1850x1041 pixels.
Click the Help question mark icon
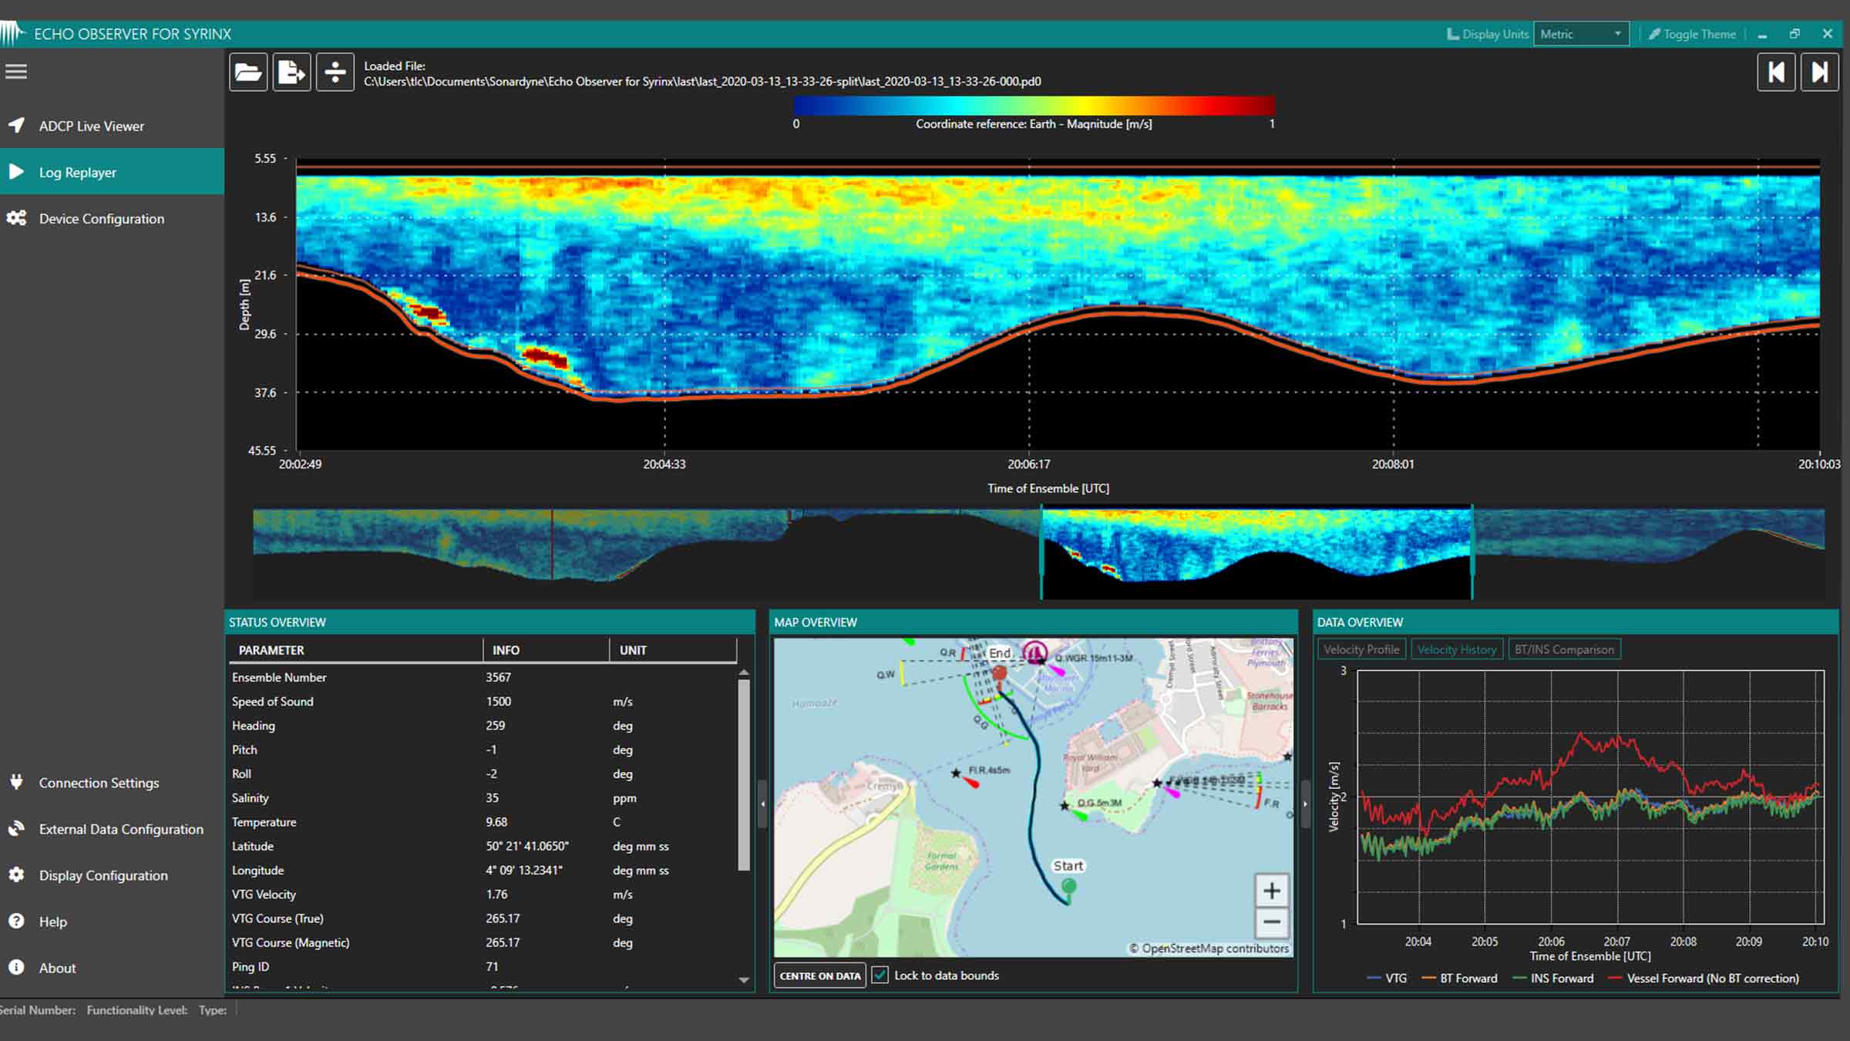16,921
